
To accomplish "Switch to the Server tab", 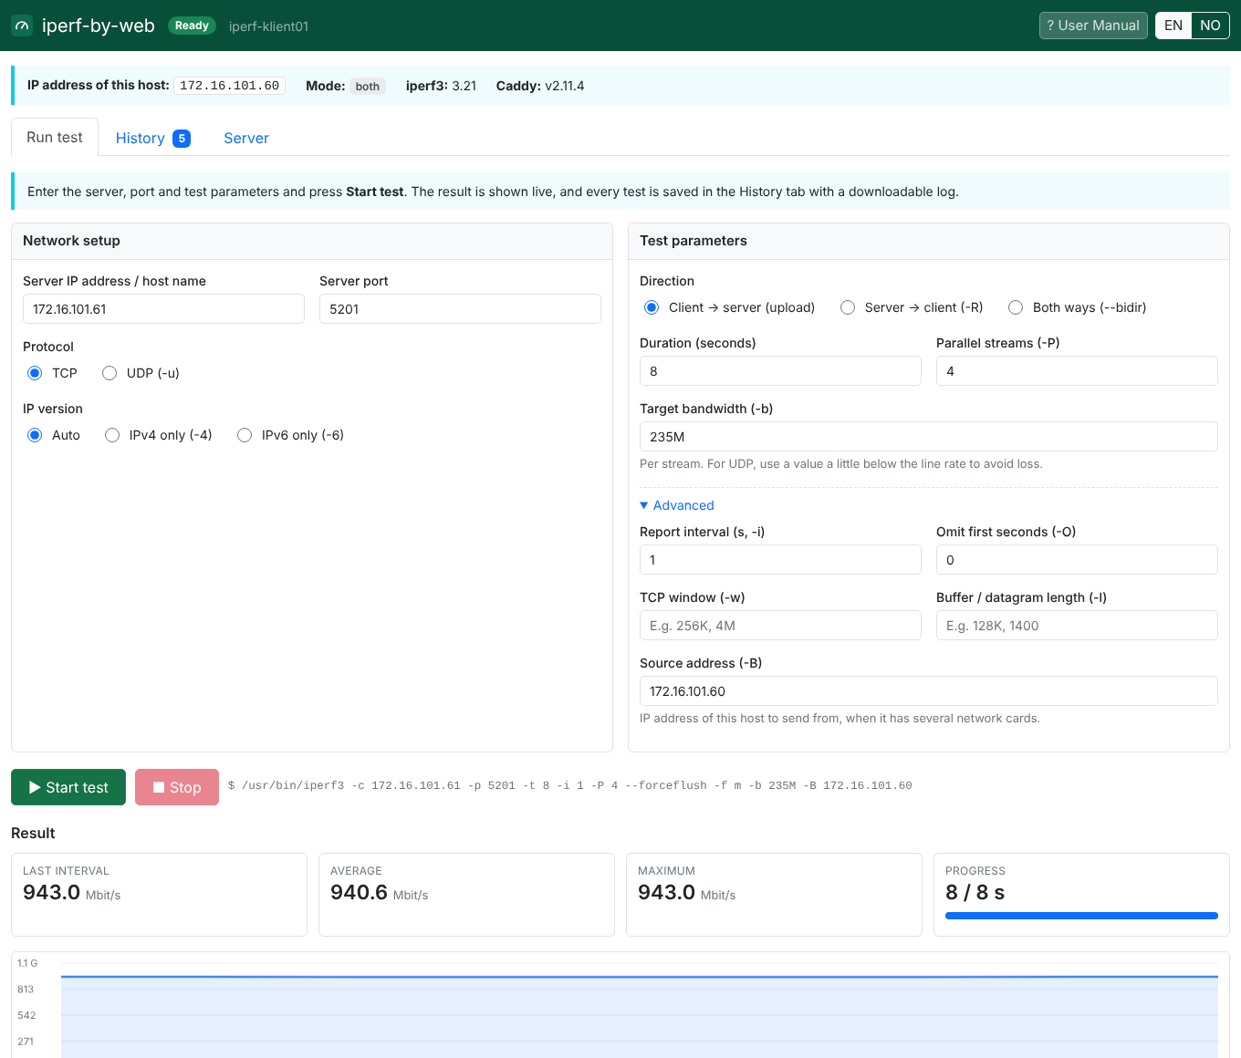I will pos(246,138).
